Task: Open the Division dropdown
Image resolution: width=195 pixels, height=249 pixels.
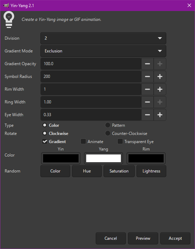Action: pos(103,38)
